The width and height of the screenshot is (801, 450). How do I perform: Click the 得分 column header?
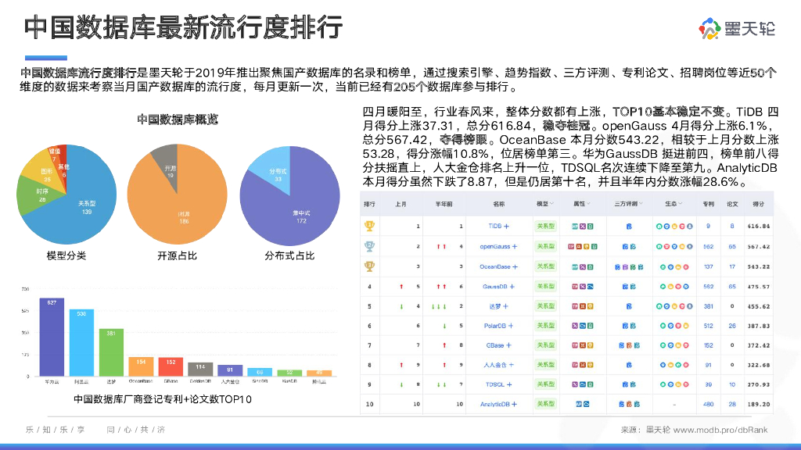tap(758, 204)
